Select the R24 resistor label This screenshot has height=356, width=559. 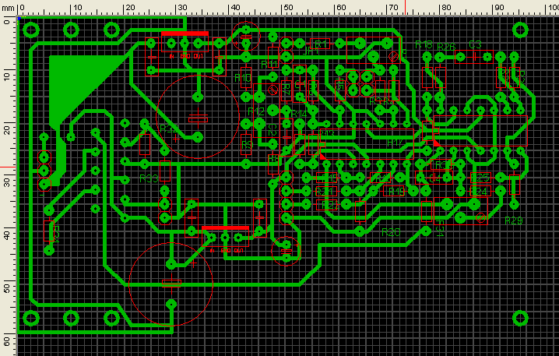[x=479, y=192]
